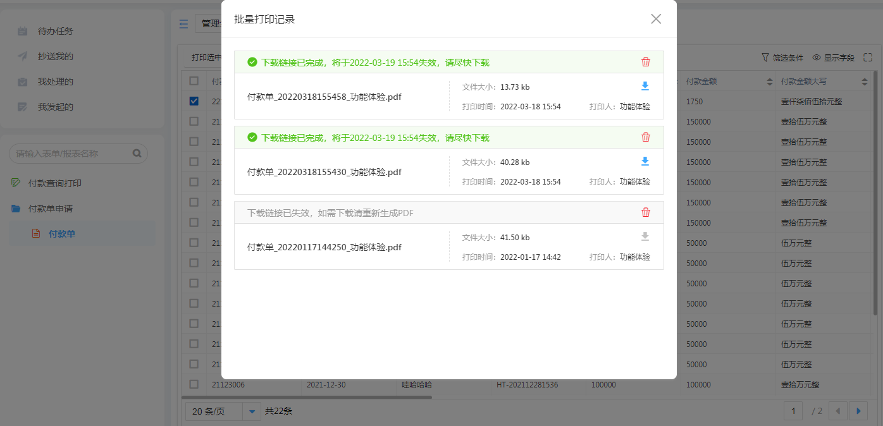Uncheck the checked first row checkbox
883x426 pixels.
click(x=194, y=101)
